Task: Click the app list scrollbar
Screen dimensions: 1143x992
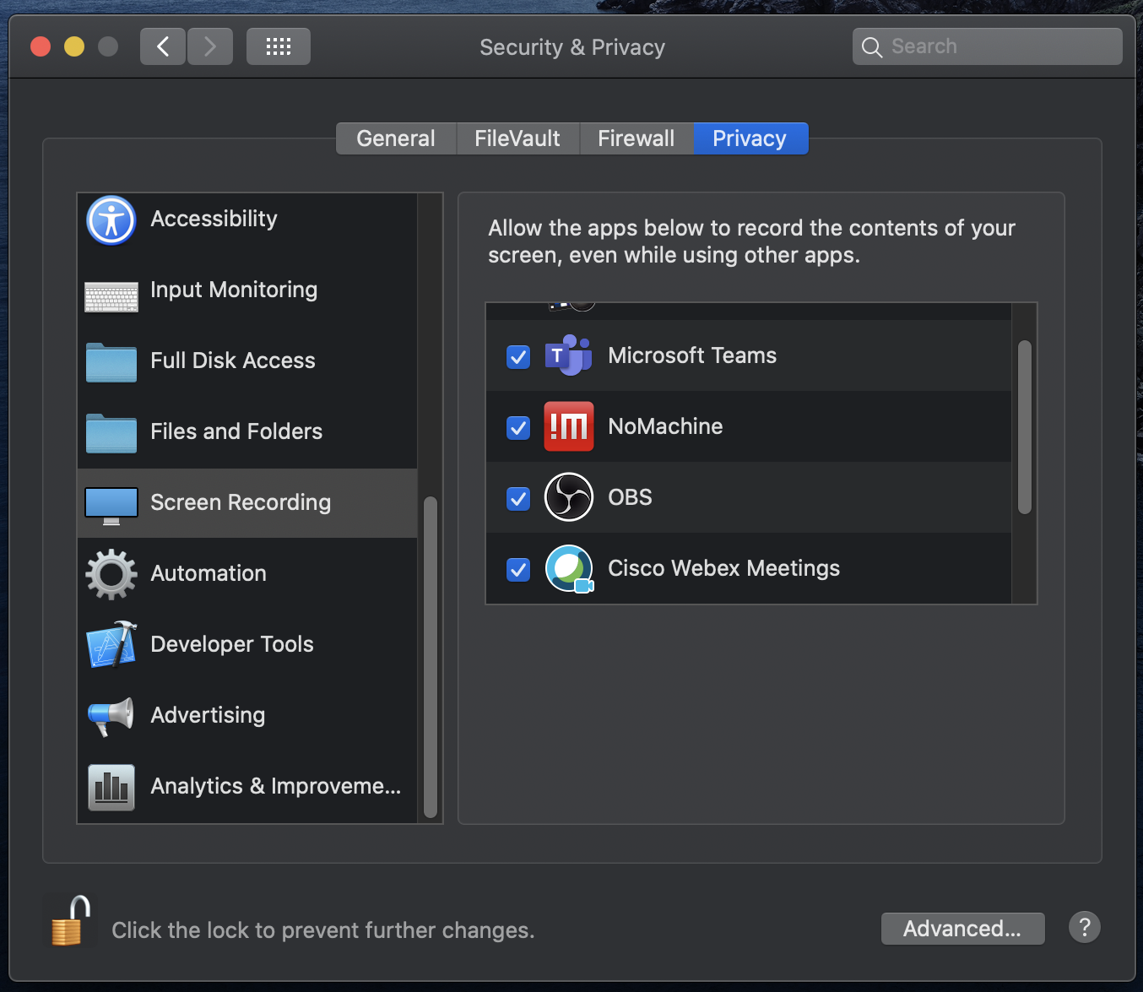Action: (1024, 427)
